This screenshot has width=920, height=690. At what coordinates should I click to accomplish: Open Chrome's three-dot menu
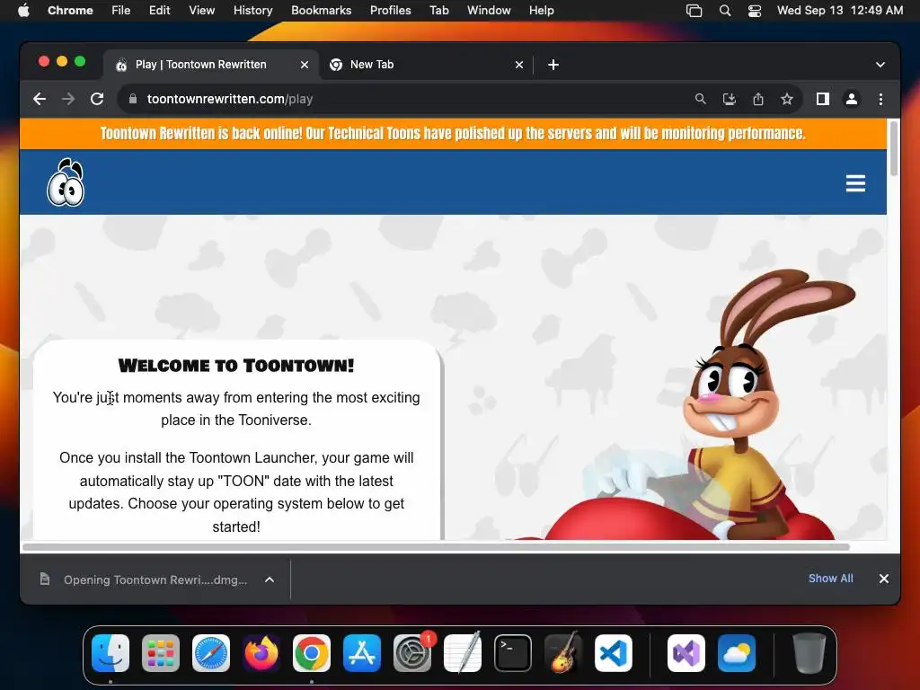point(880,99)
